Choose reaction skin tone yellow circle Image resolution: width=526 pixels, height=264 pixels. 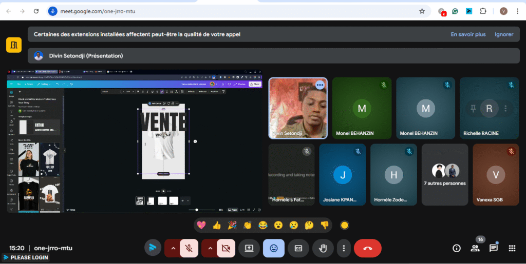coord(345,225)
